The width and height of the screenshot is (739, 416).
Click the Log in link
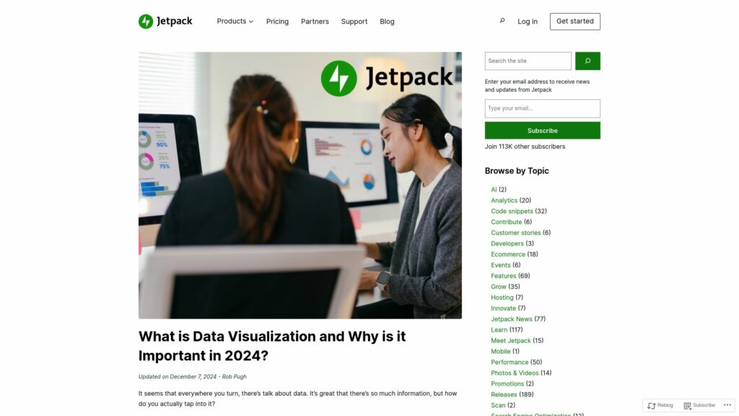[x=528, y=21]
